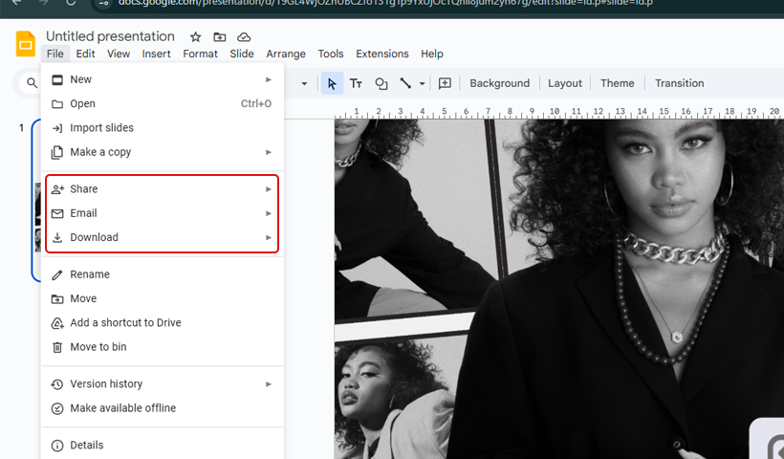Click the move to folder icon

[220, 36]
